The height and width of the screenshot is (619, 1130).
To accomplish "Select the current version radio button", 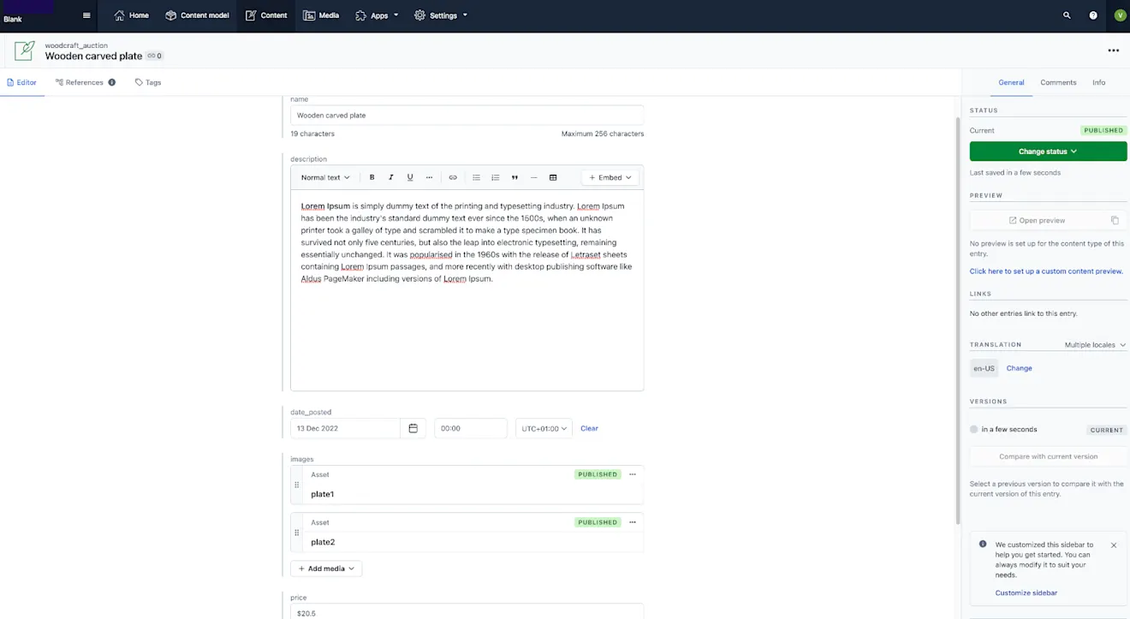I will (x=974, y=430).
